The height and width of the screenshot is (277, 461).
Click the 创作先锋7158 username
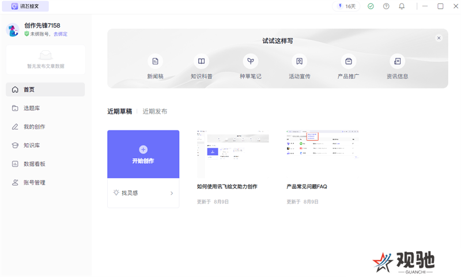pos(42,25)
